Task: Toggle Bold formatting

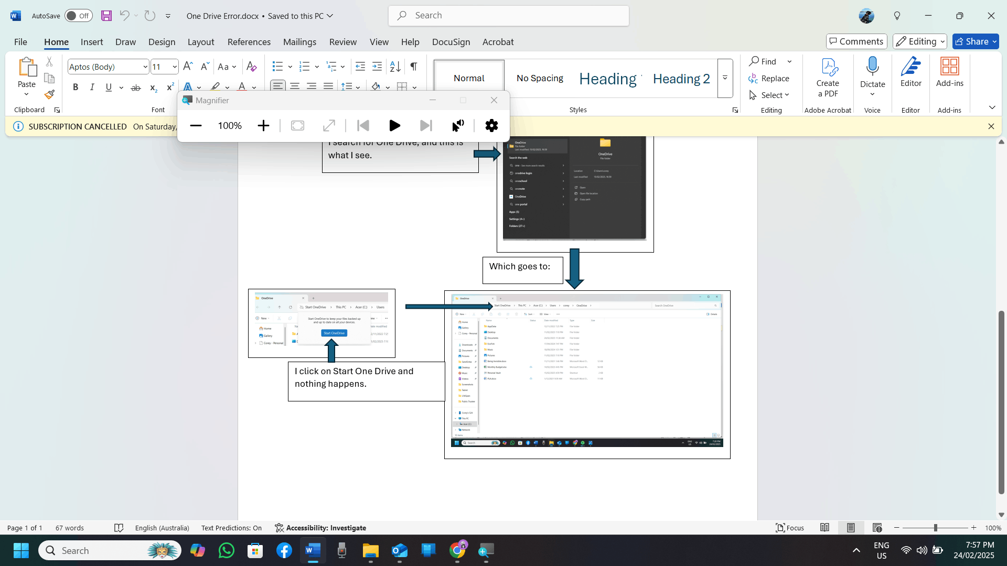Action: tap(76, 88)
